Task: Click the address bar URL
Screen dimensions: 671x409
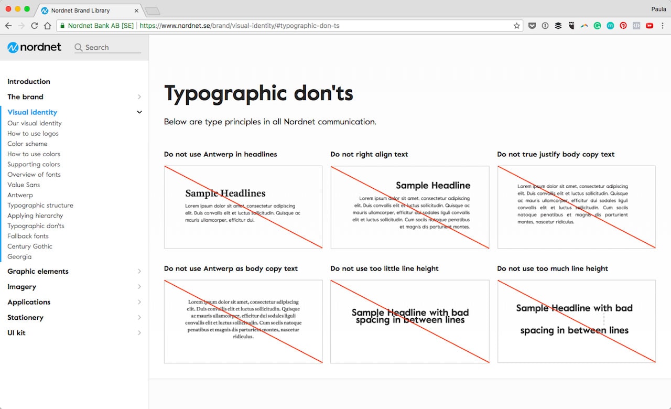Action: 240,25
